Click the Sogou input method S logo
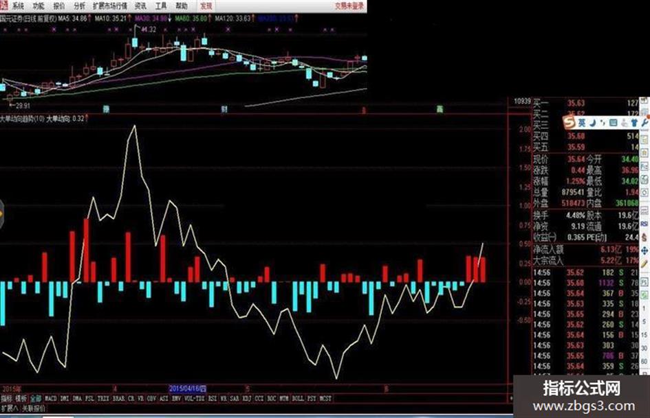Viewport: 650px width, 418px height. tap(570, 122)
